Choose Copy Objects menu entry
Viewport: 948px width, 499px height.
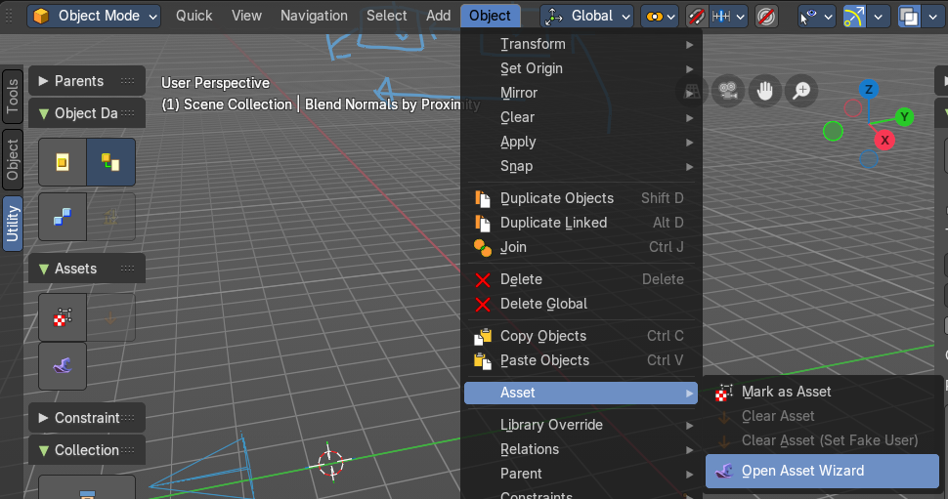pyautogui.click(x=581, y=336)
